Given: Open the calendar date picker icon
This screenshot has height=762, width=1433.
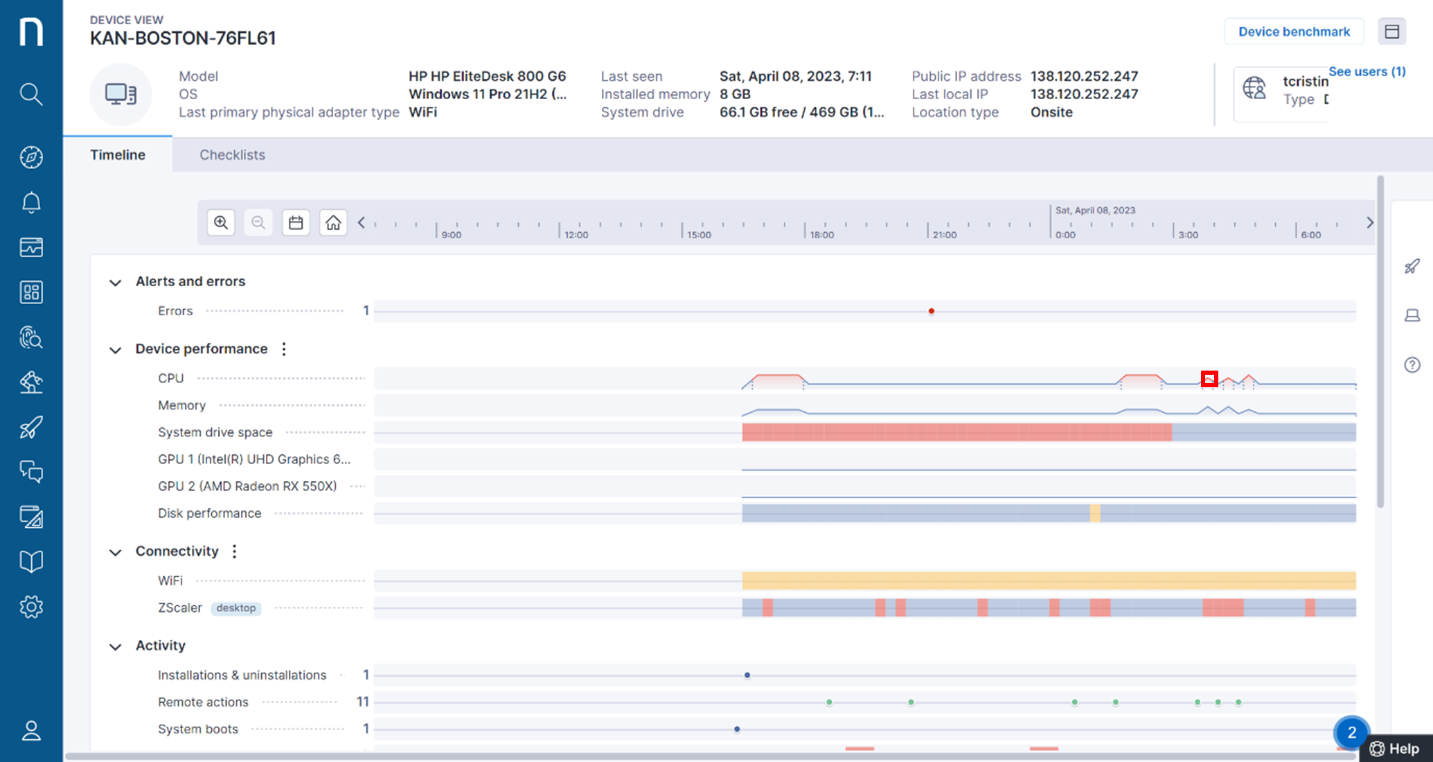Looking at the screenshot, I should click(x=296, y=222).
